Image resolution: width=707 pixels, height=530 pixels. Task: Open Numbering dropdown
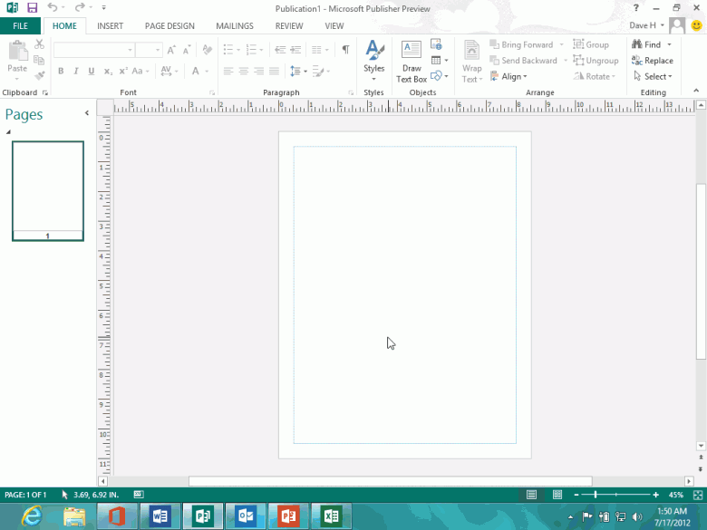tap(262, 50)
